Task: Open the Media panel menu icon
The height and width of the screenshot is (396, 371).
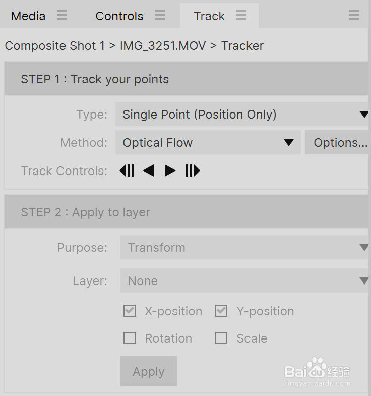Action: coord(62,16)
